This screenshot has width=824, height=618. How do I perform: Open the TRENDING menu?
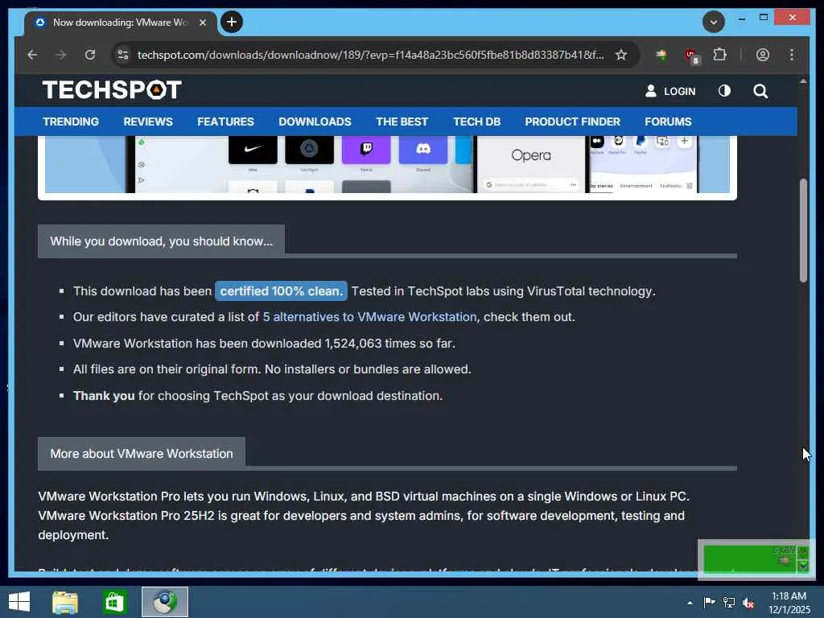[x=71, y=122]
